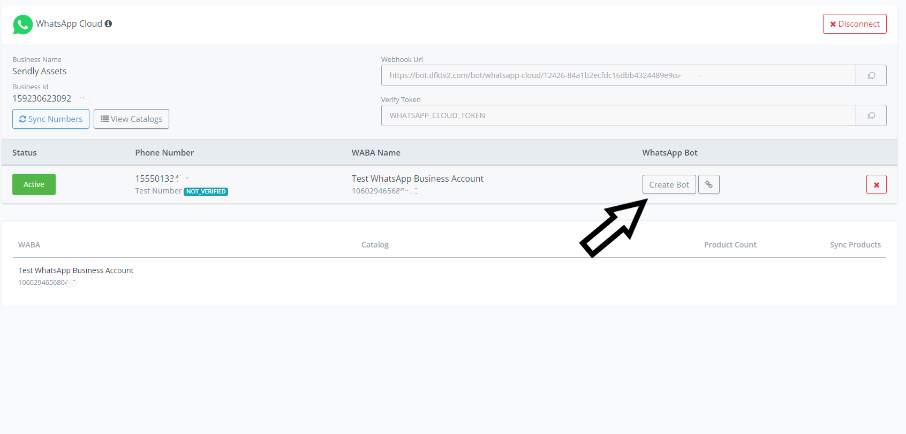
Task: Click the NOT_VERIFIED badge
Action: pos(206,191)
